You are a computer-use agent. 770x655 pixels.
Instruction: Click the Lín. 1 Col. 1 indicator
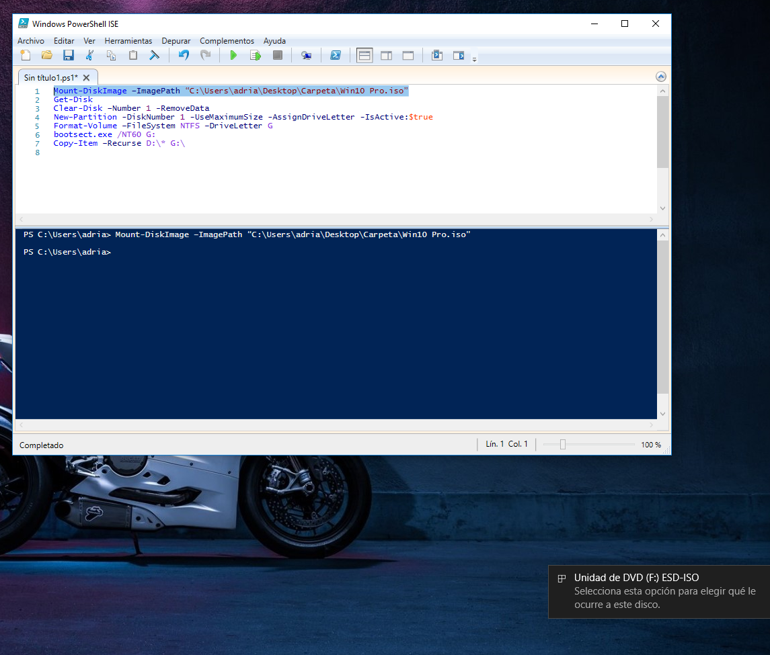point(507,444)
